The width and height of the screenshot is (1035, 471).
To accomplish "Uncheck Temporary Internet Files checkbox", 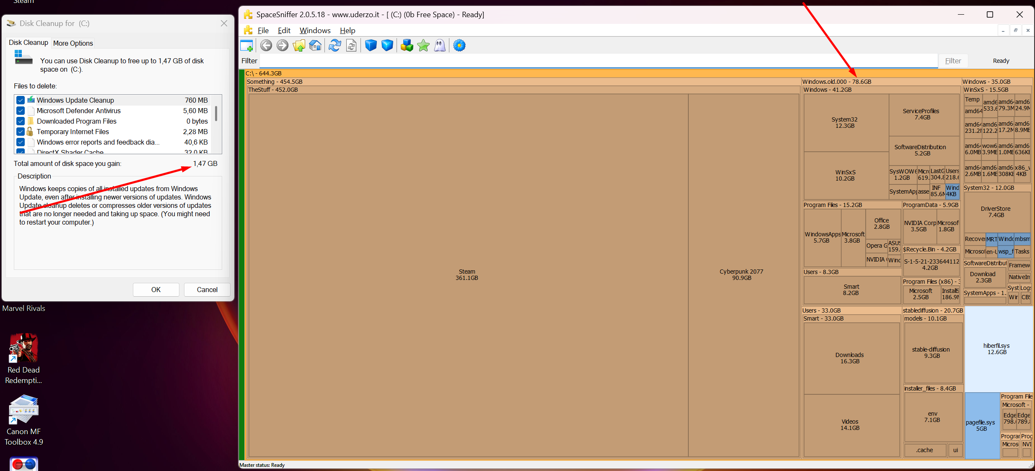I will point(21,132).
